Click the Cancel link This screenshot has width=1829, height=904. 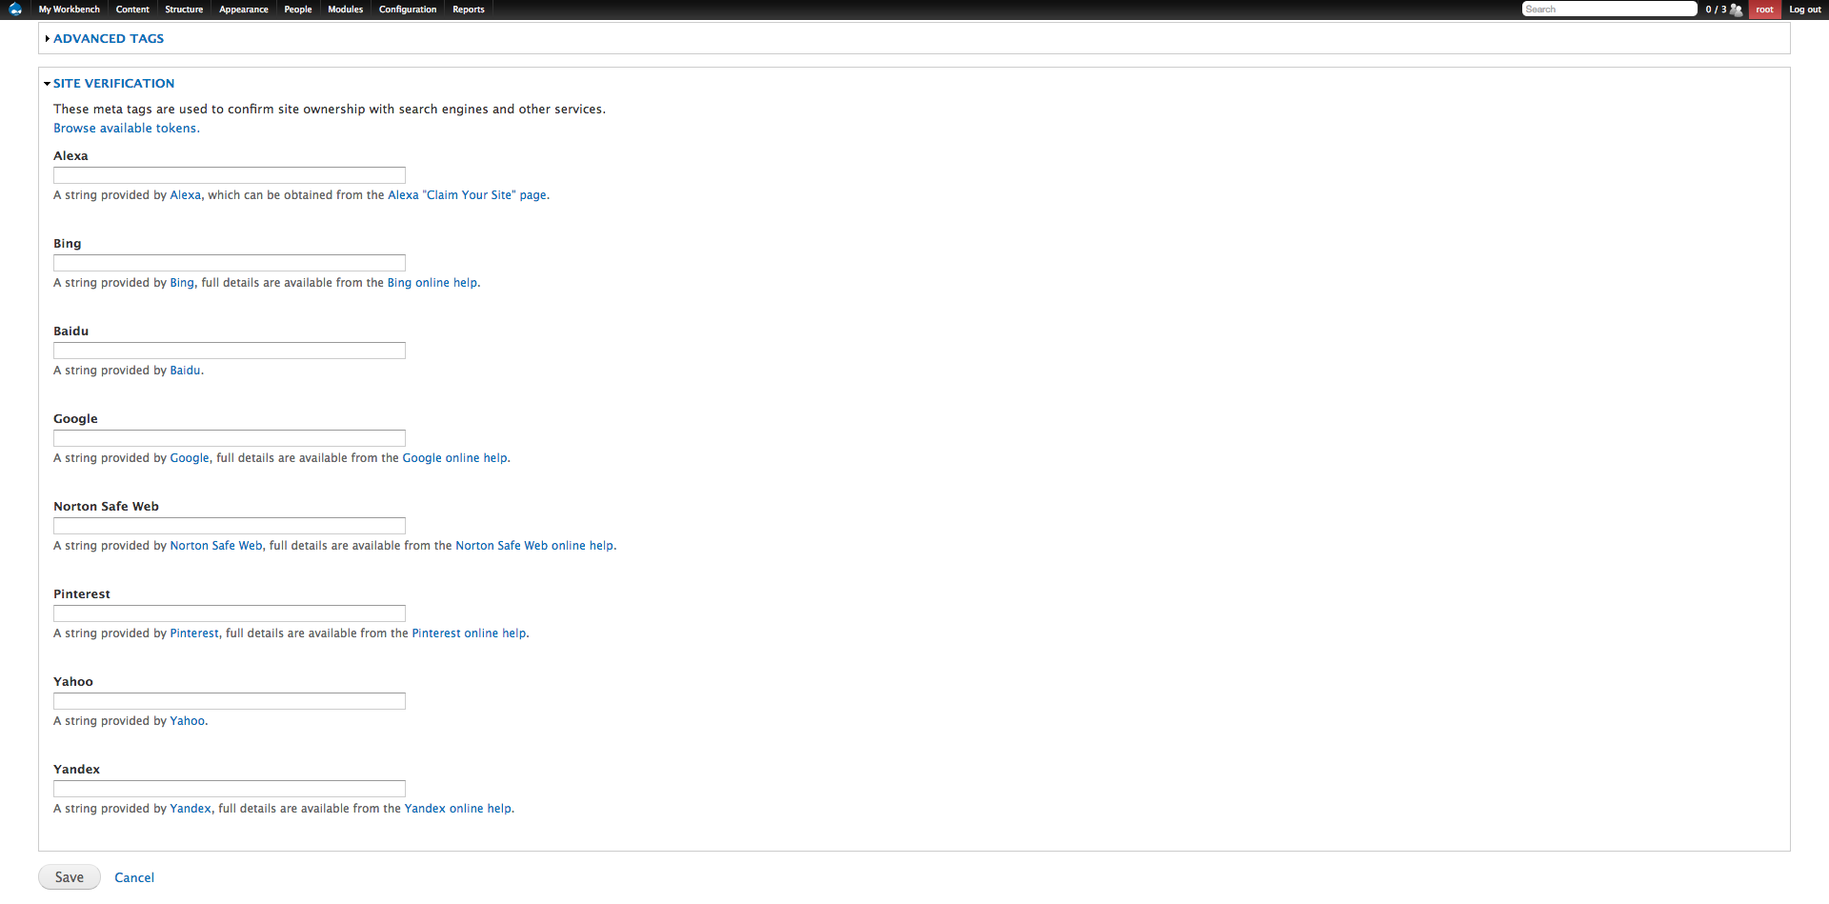click(x=134, y=878)
